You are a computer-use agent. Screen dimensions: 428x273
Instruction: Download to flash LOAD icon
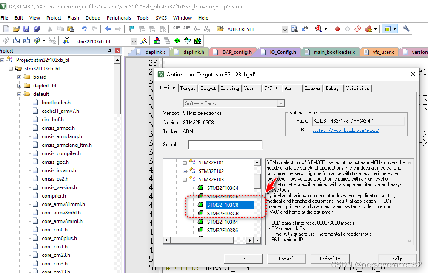click(x=66, y=41)
